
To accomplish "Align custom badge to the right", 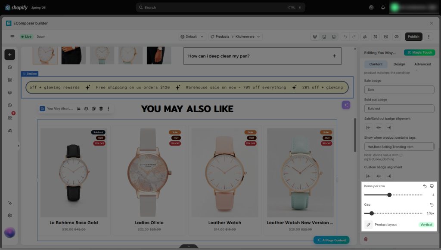I will [x=389, y=176].
